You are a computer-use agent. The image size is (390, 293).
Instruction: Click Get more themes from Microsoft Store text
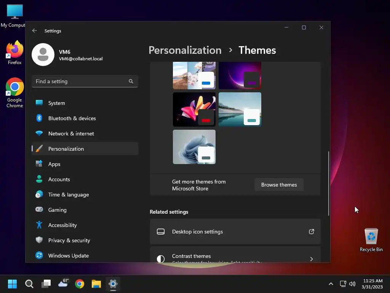click(199, 185)
